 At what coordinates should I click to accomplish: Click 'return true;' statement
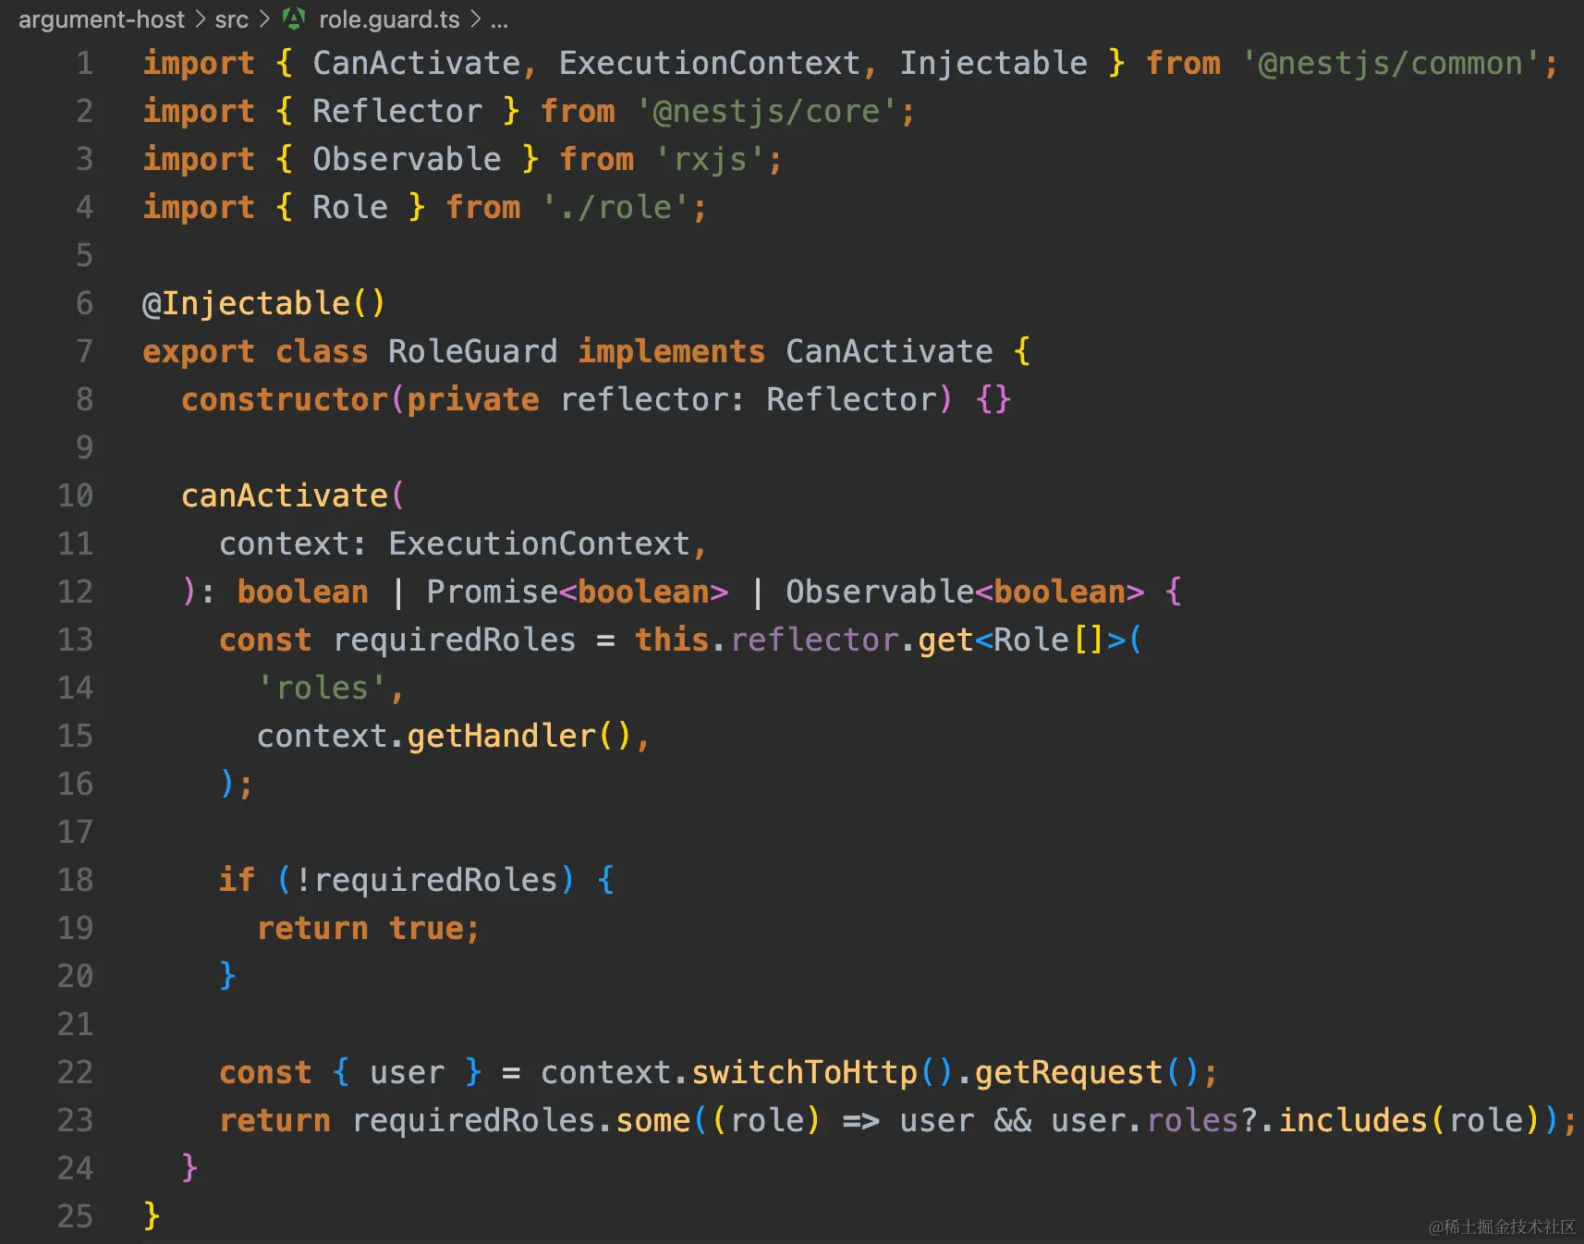pos(368,928)
